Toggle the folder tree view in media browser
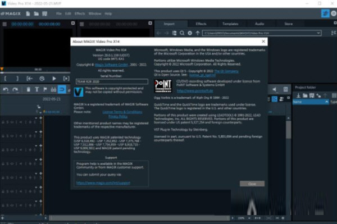The image size is (337, 224). (174, 33)
